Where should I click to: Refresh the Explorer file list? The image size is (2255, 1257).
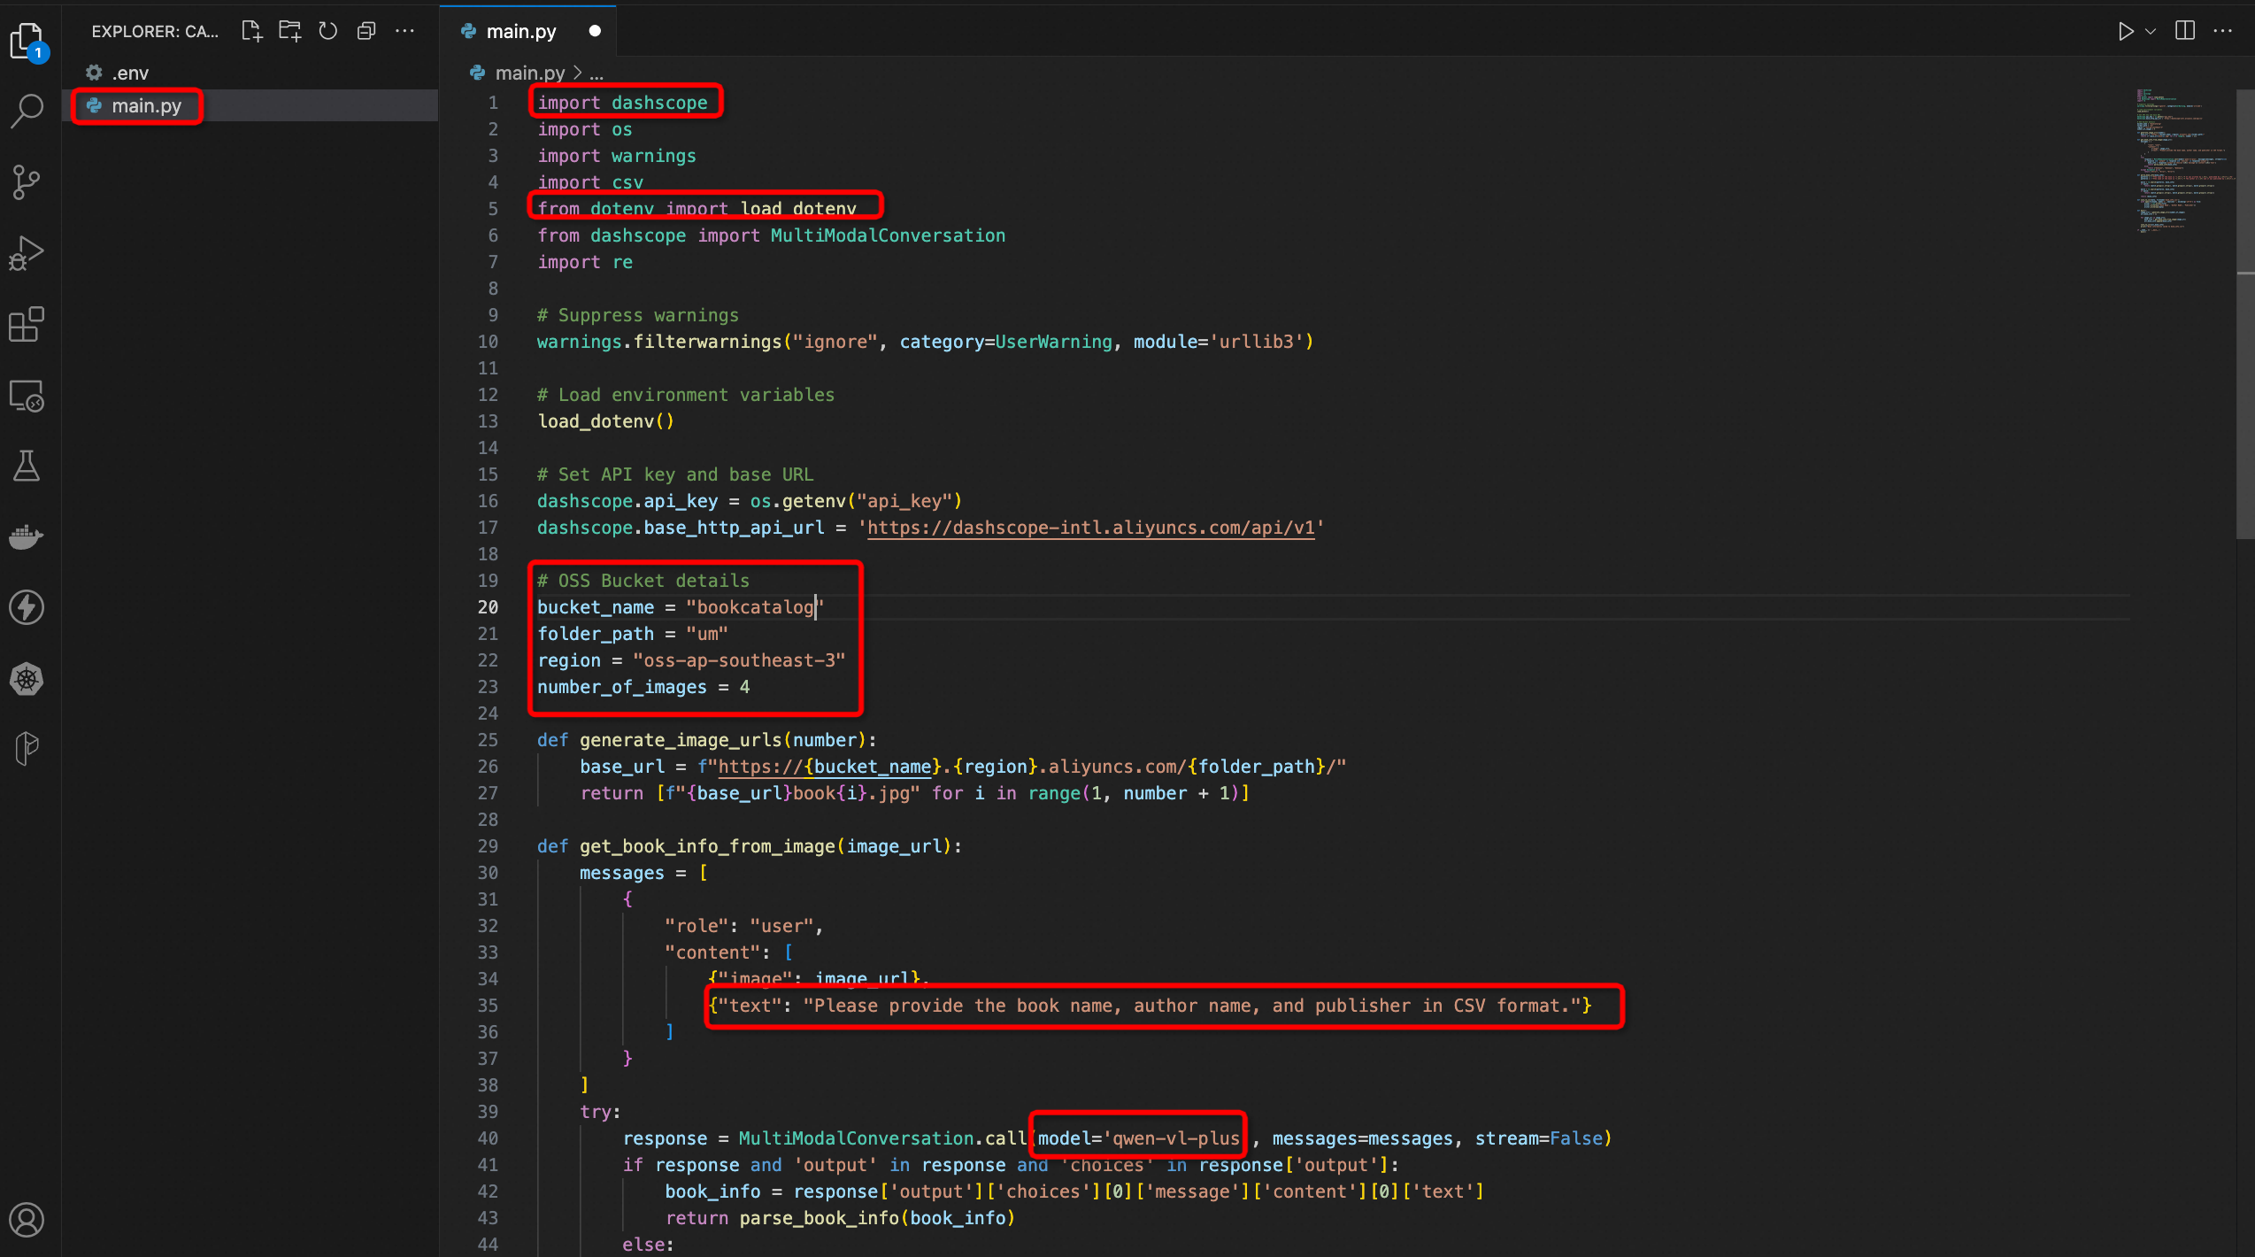pos(328,31)
